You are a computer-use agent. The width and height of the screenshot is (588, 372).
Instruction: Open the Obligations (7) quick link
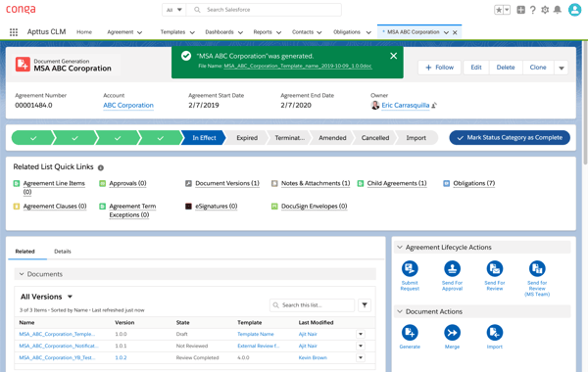click(474, 183)
